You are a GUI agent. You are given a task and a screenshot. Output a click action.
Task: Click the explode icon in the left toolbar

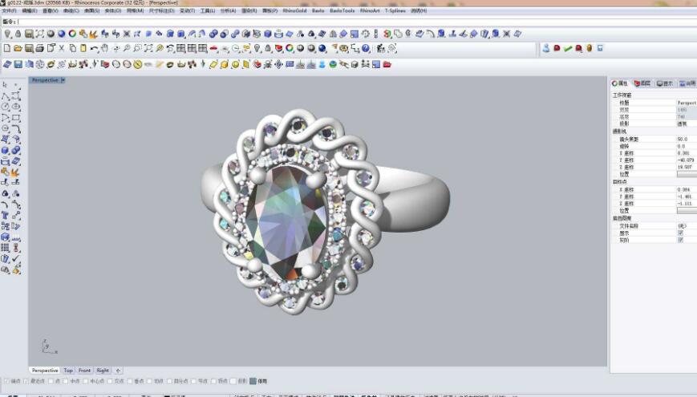click(16, 172)
